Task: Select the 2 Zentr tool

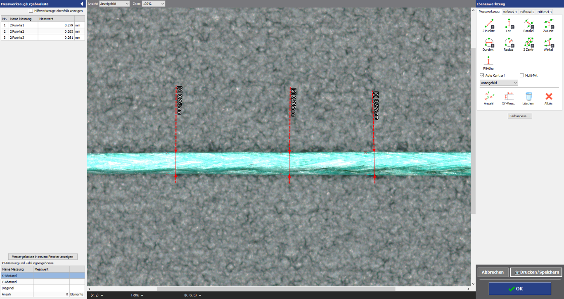Action: pos(528,43)
